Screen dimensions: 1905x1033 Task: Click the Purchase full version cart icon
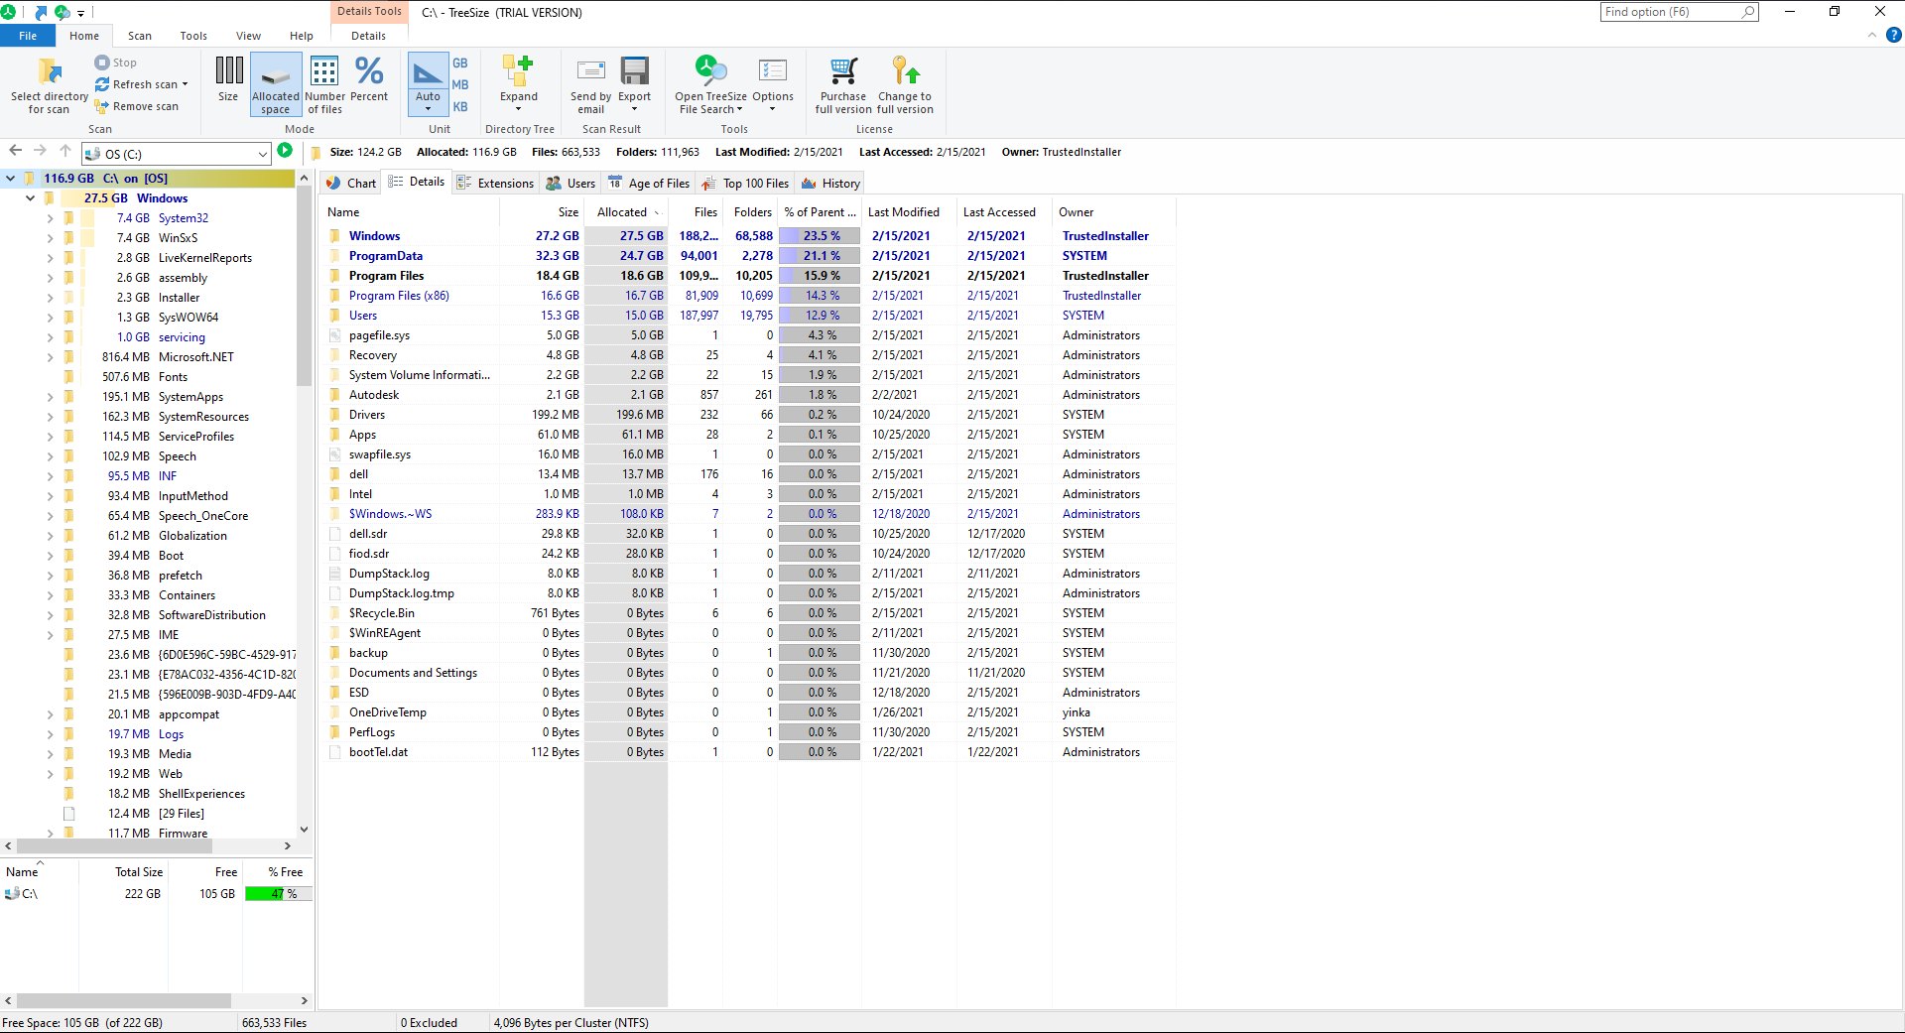(843, 70)
